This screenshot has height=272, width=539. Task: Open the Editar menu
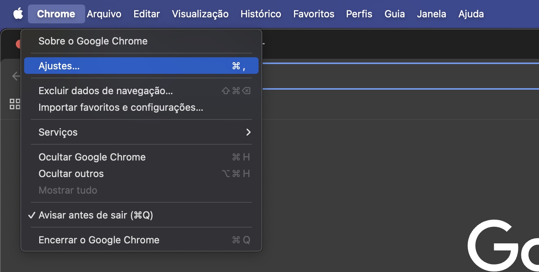point(146,14)
